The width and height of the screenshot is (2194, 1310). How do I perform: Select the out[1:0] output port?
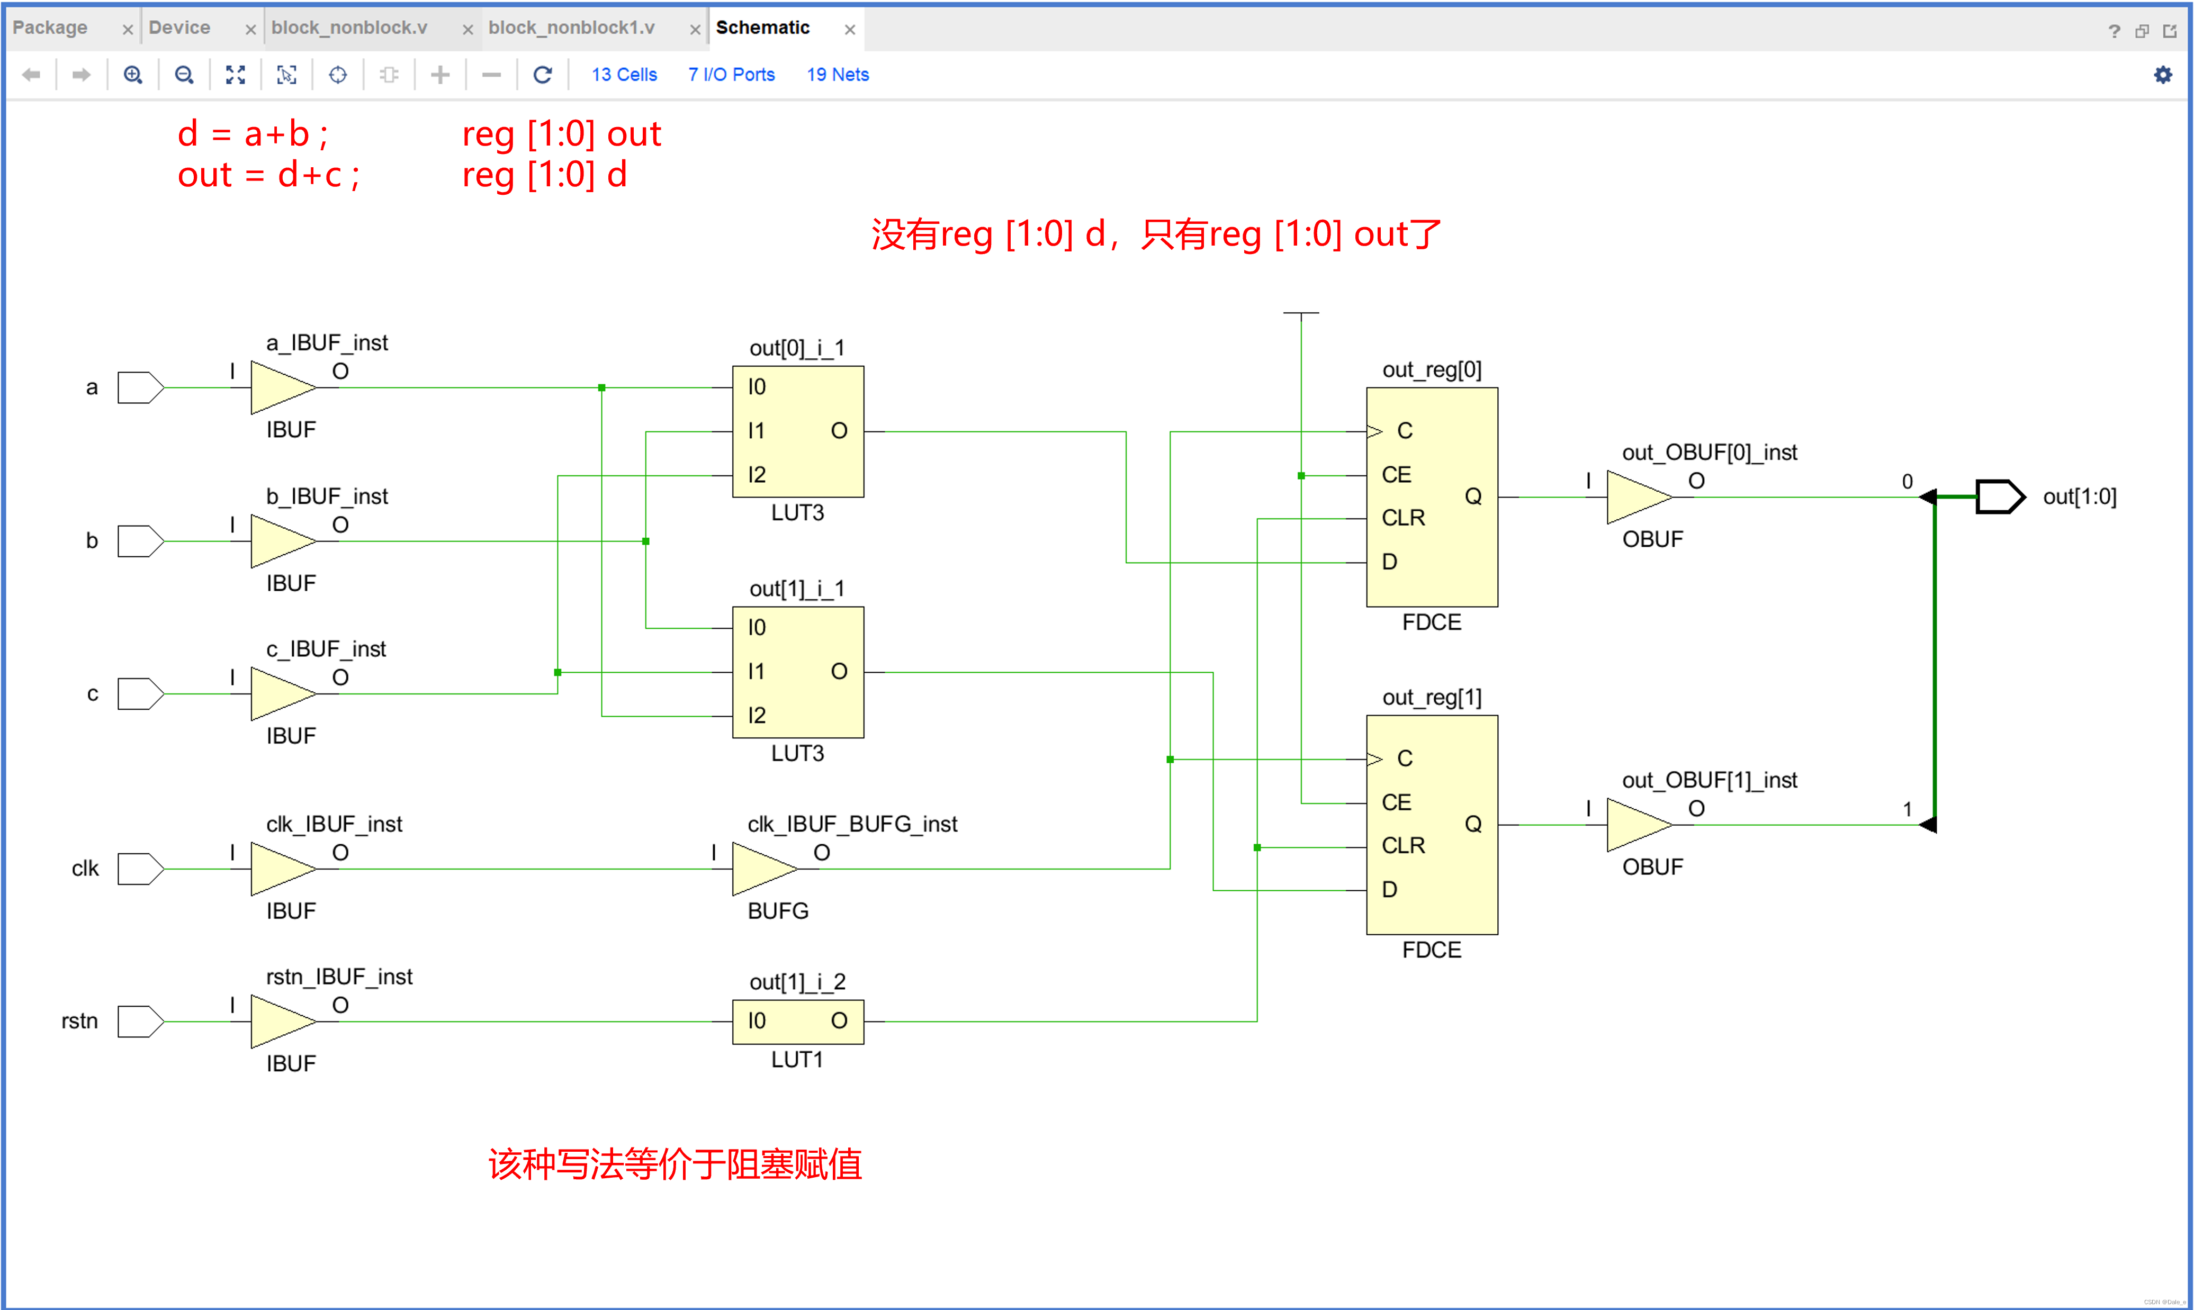coord(2000,497)
